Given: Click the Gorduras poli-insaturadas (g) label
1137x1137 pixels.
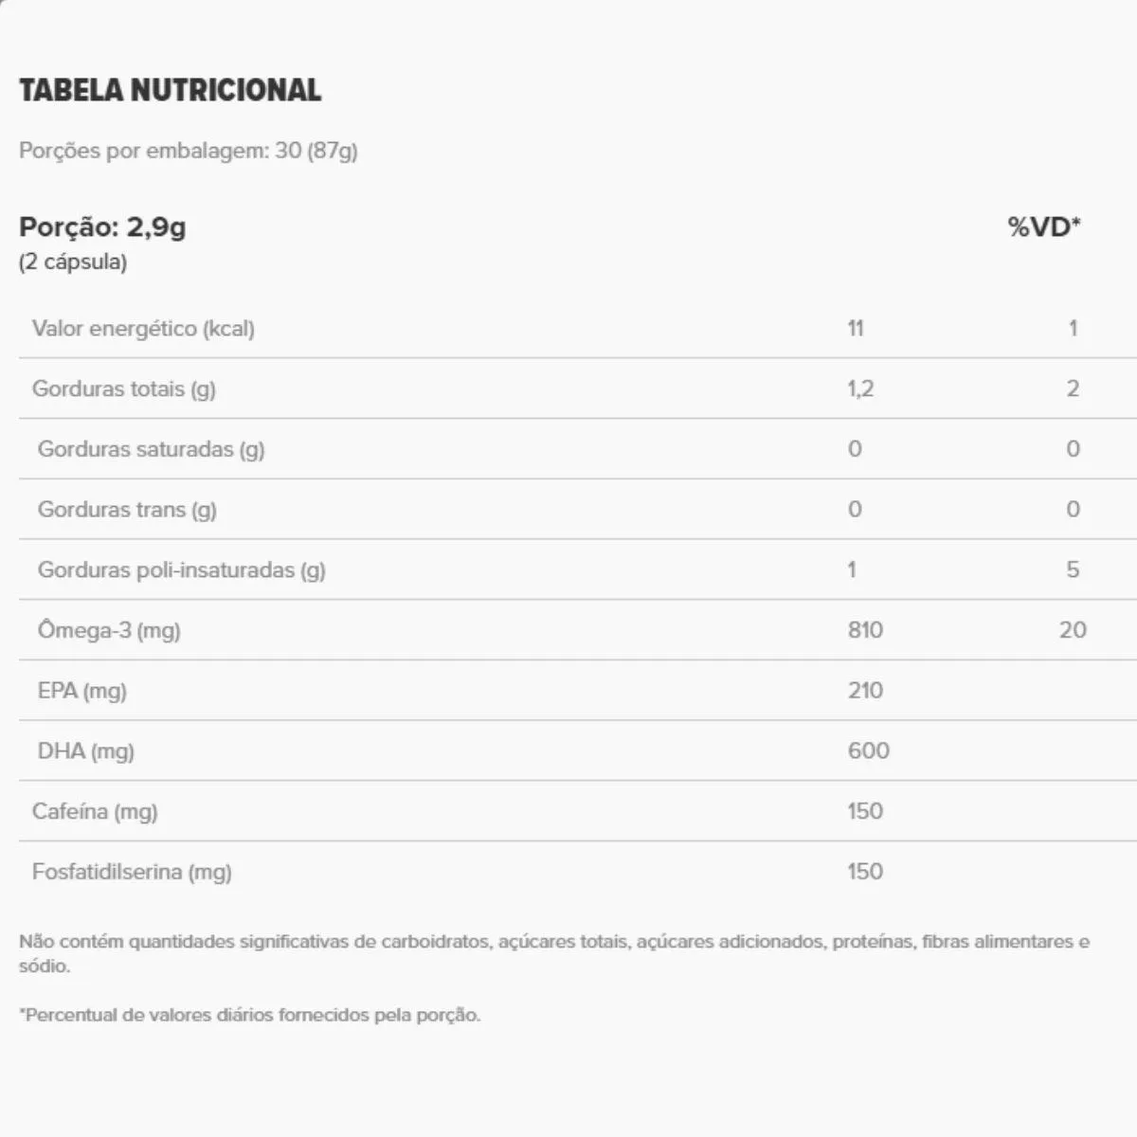Looking at the screenshot, I should (x=181, y=570).
